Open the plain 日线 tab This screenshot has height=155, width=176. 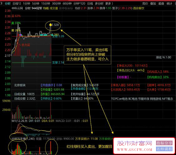90,4
